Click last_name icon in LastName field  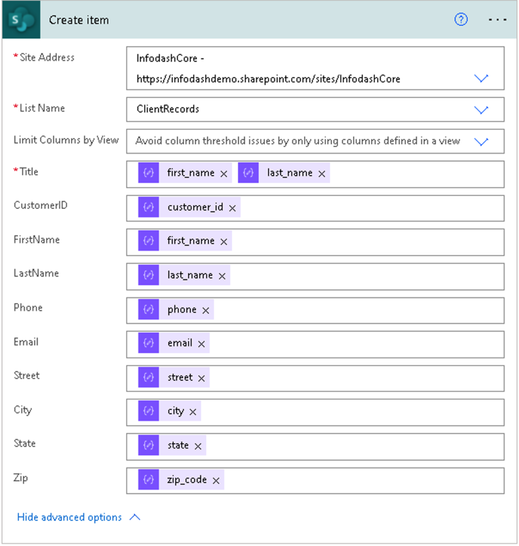pyautogui.click(x=149, y=275)
